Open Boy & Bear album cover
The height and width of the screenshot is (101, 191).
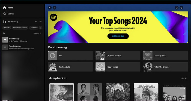pyautogui.click(x=174, y=93)
